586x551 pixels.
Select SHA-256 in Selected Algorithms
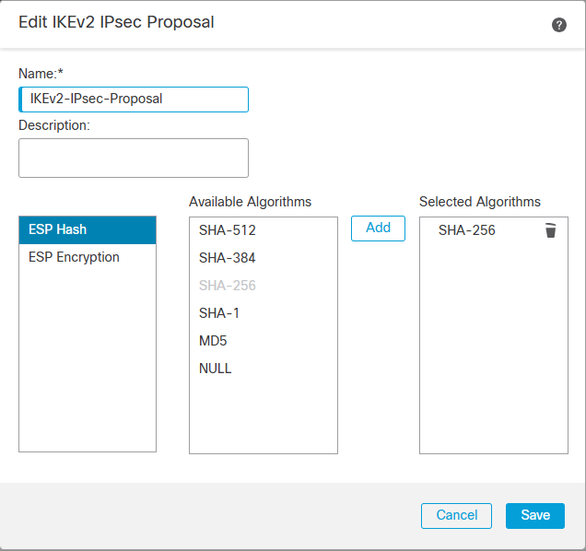click(467, 230)
